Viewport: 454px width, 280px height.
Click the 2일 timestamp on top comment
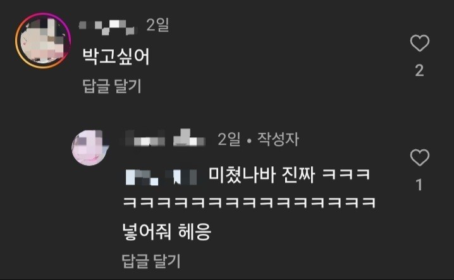[157, 25]
